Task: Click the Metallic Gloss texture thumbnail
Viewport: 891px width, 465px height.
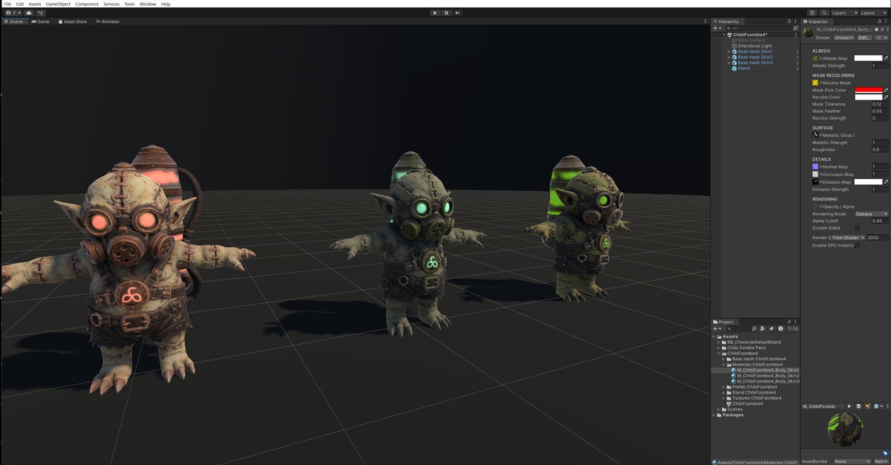Action: pyautogui.click(x=815, y=135)
